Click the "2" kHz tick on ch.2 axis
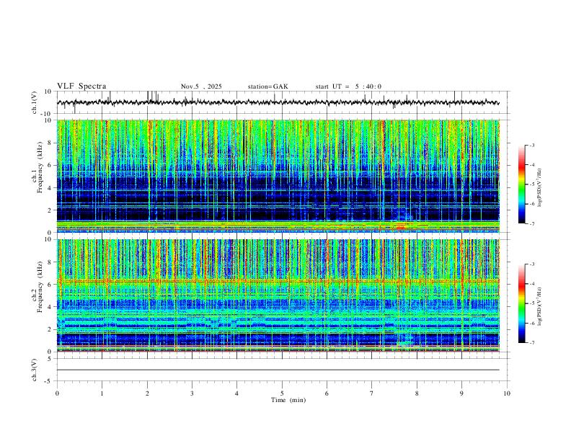Image resolution: width=571 pixels, height=441 pixels. 50,329
